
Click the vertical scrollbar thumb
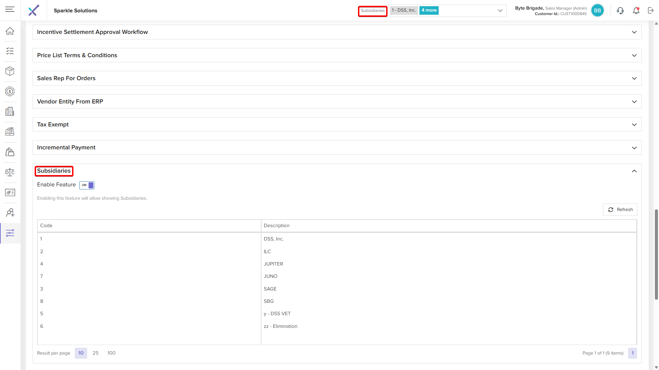click(656, 254)
